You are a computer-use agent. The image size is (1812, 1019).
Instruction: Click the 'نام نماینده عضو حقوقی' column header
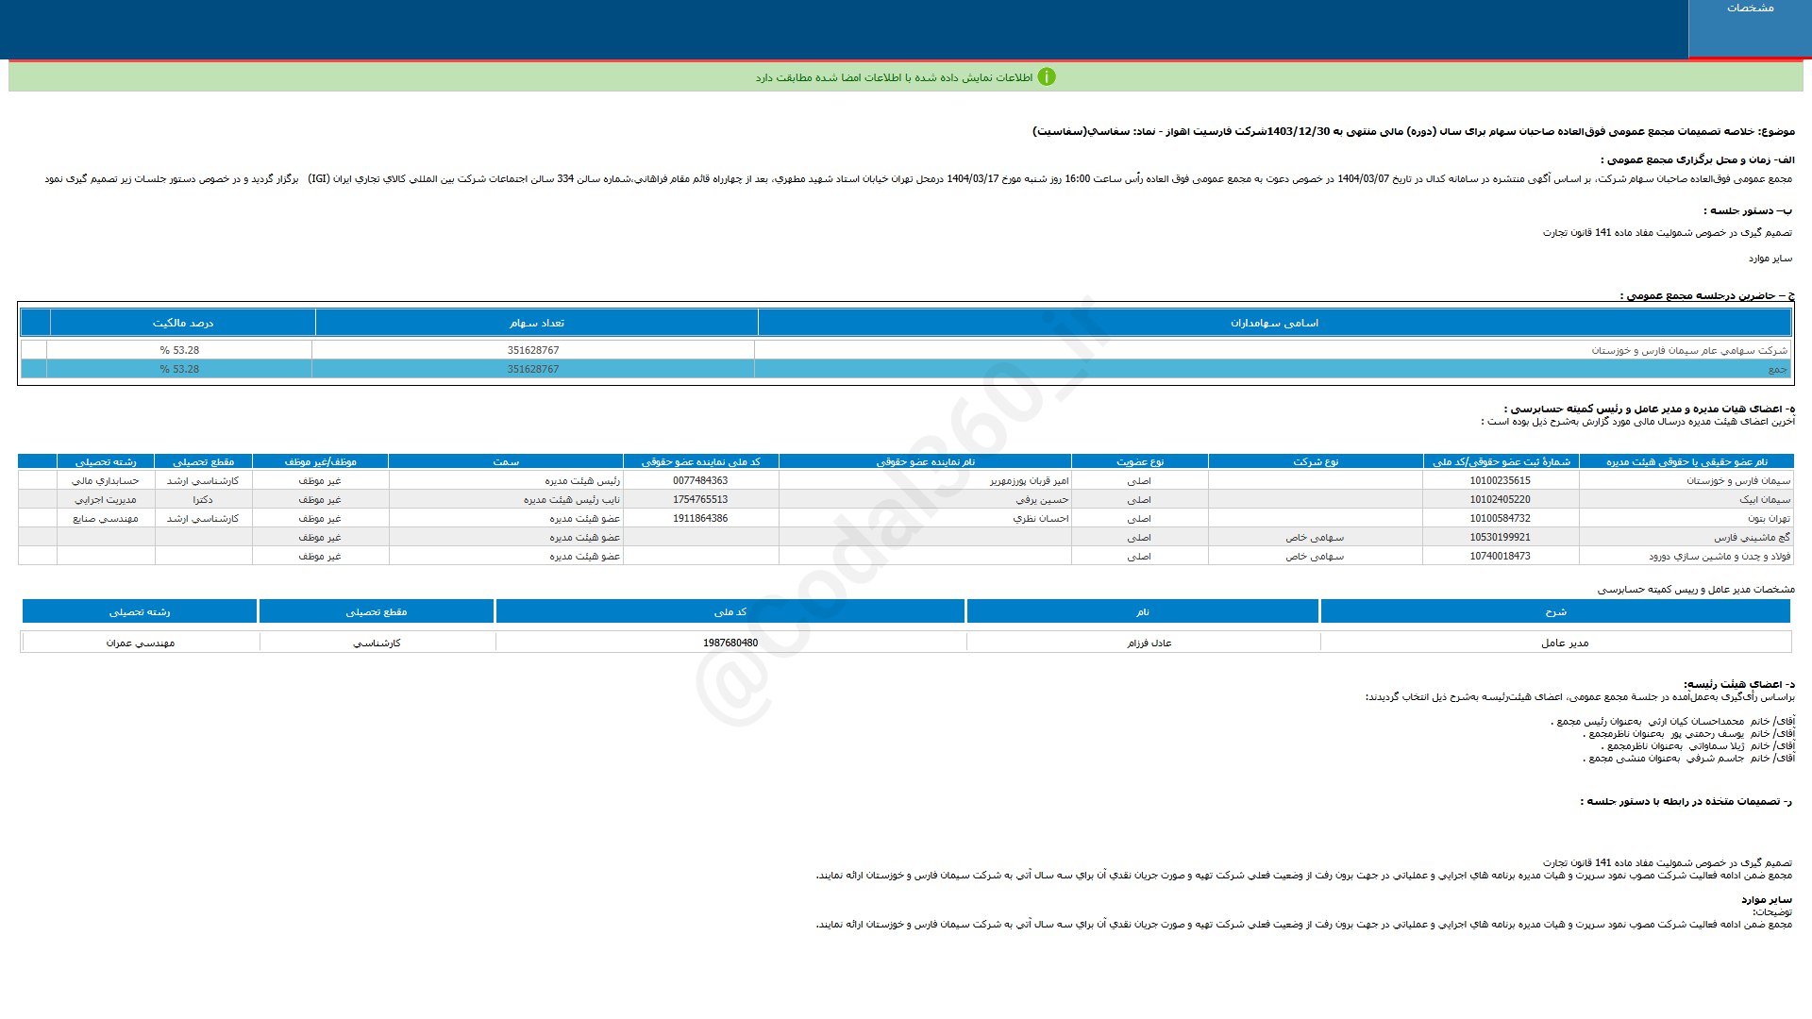click(926, 461)
